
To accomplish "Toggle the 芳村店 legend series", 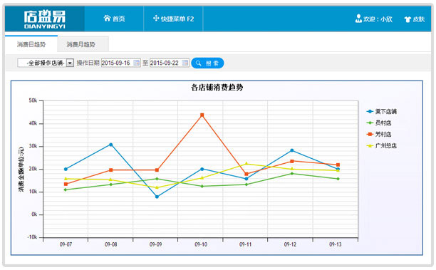I will (379, 135).
